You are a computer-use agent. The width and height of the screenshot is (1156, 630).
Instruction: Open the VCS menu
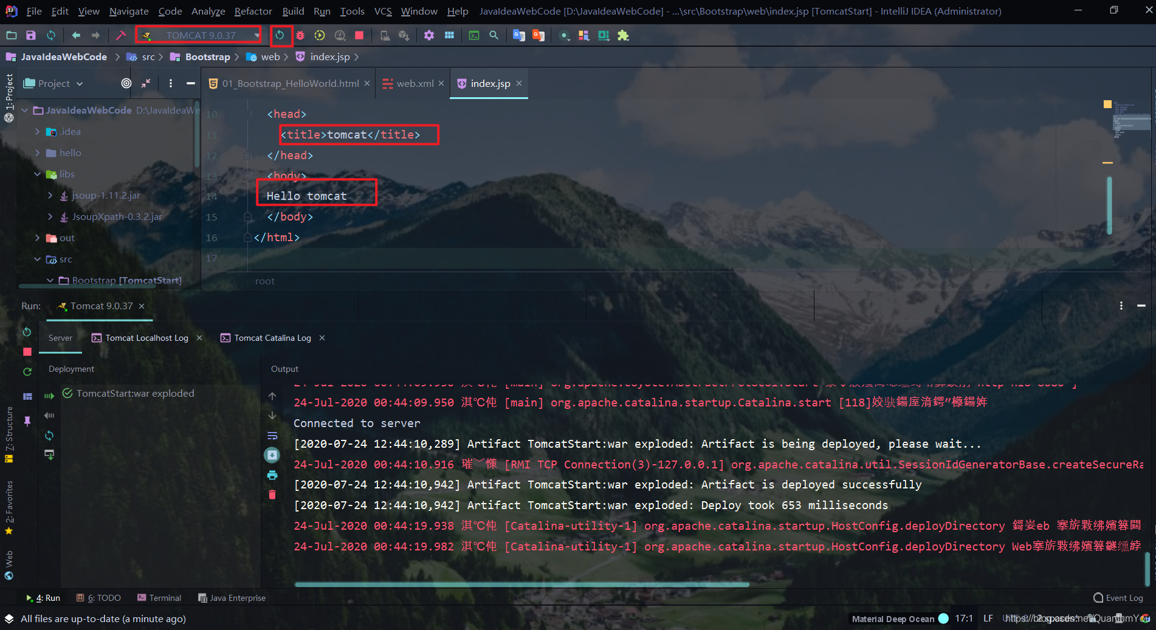coord(383,11)
